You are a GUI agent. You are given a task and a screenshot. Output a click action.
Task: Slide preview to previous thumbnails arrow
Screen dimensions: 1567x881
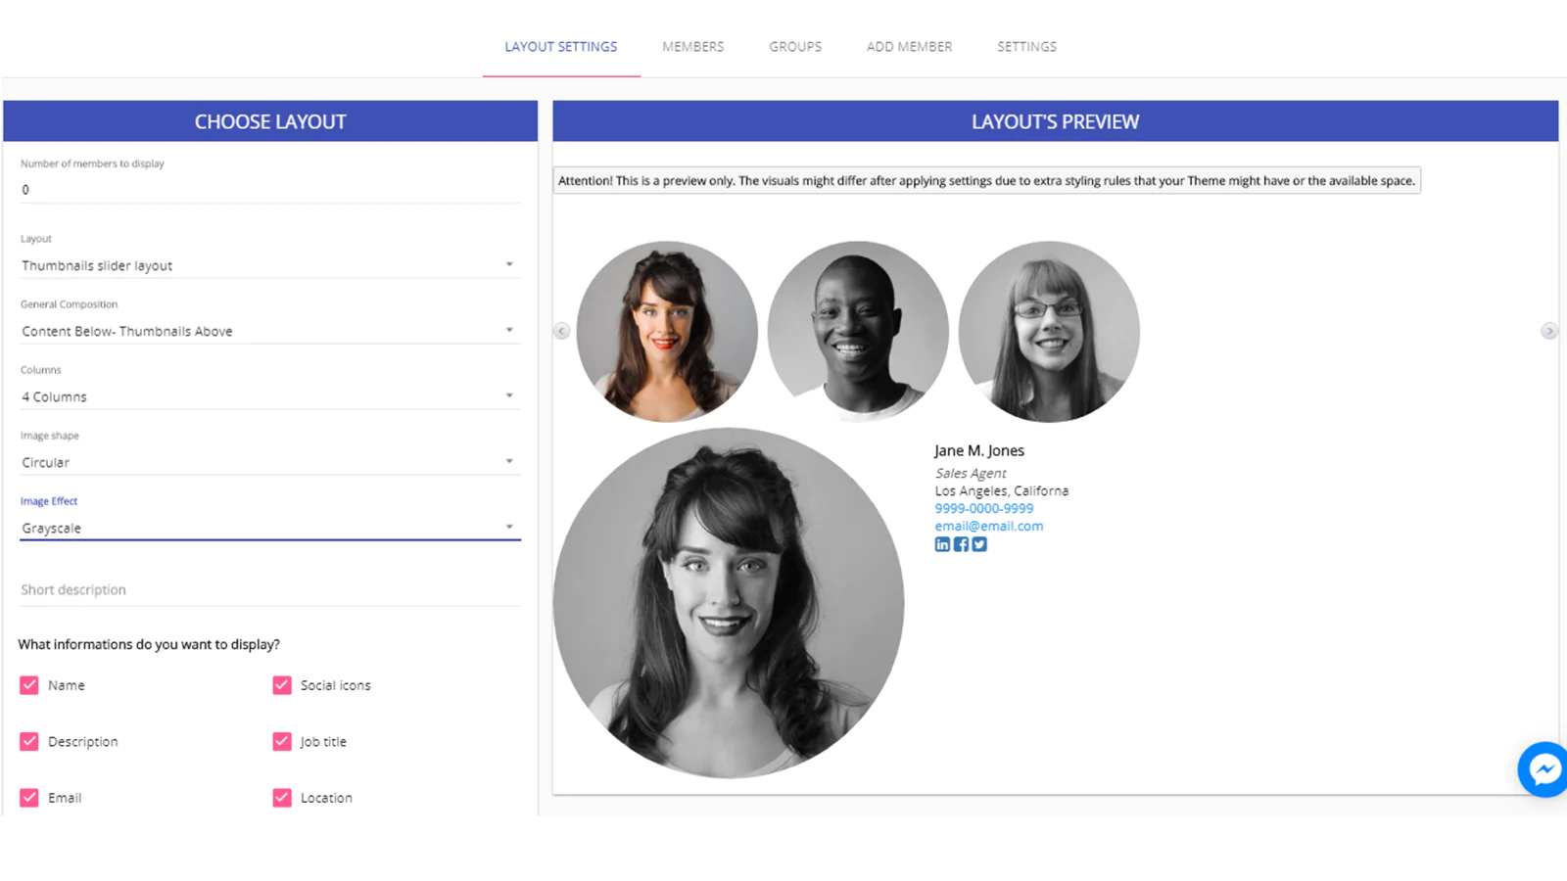coord(562,331)
